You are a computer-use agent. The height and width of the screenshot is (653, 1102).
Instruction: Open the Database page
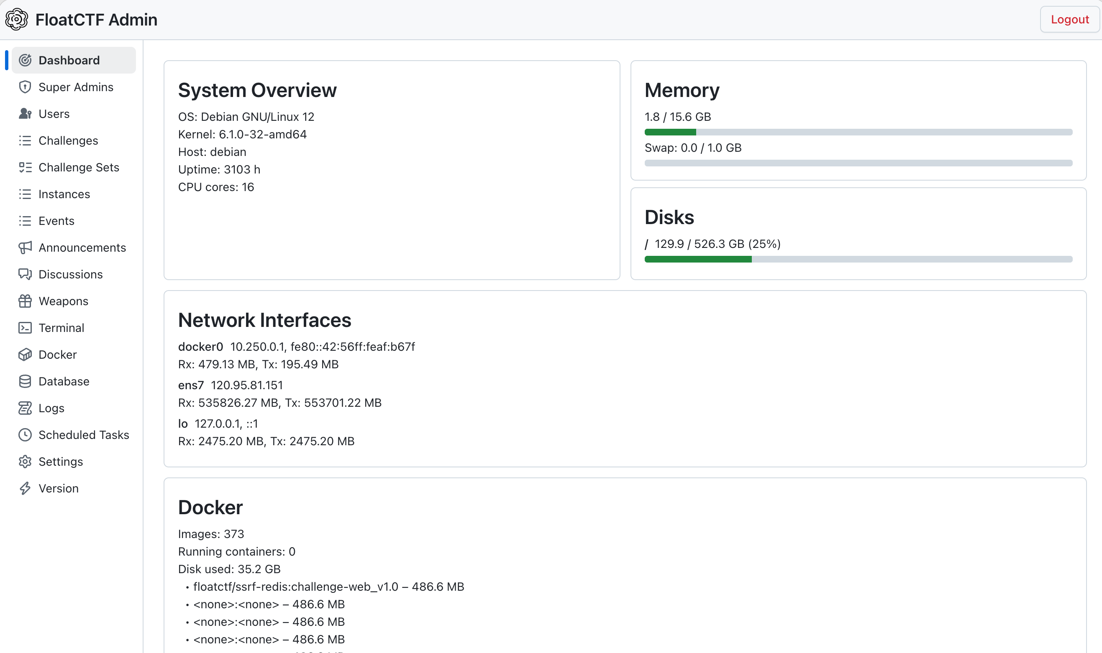point(74,382)
